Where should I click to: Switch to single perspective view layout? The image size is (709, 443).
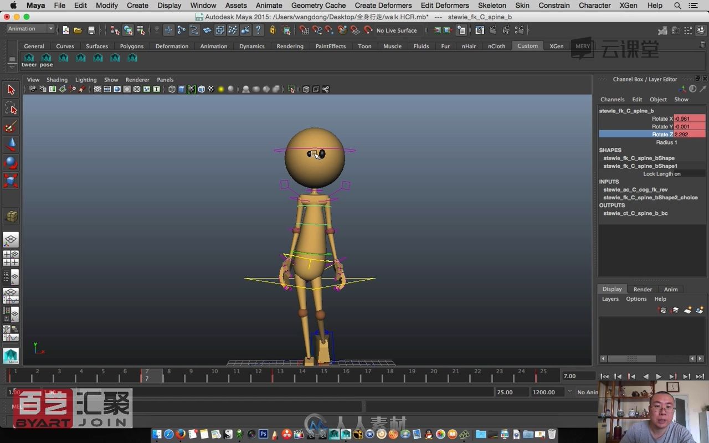coord(11,240)
